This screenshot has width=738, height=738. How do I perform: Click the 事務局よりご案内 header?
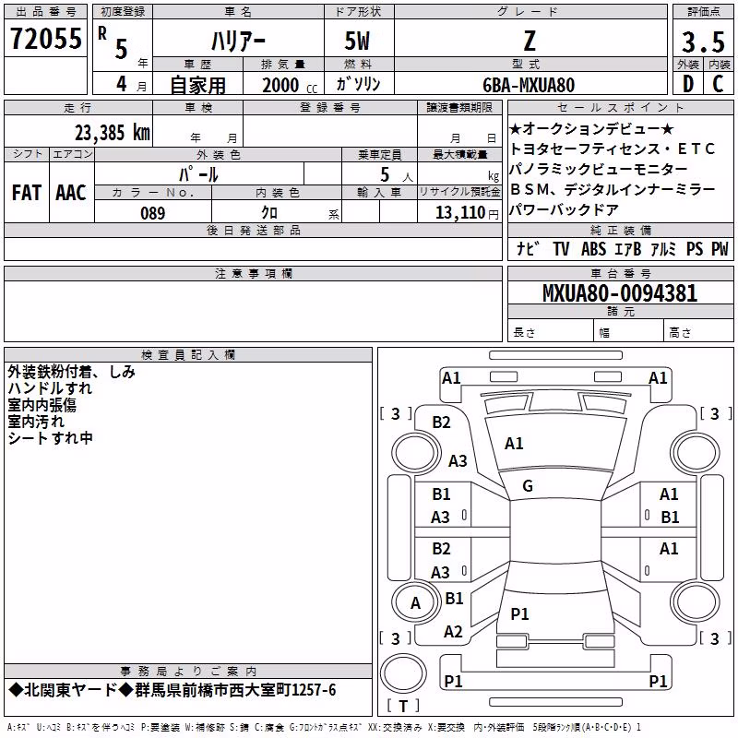click(188, 671)
